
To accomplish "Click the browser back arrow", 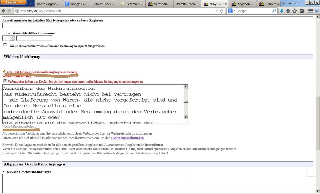I will coord(8,11).
